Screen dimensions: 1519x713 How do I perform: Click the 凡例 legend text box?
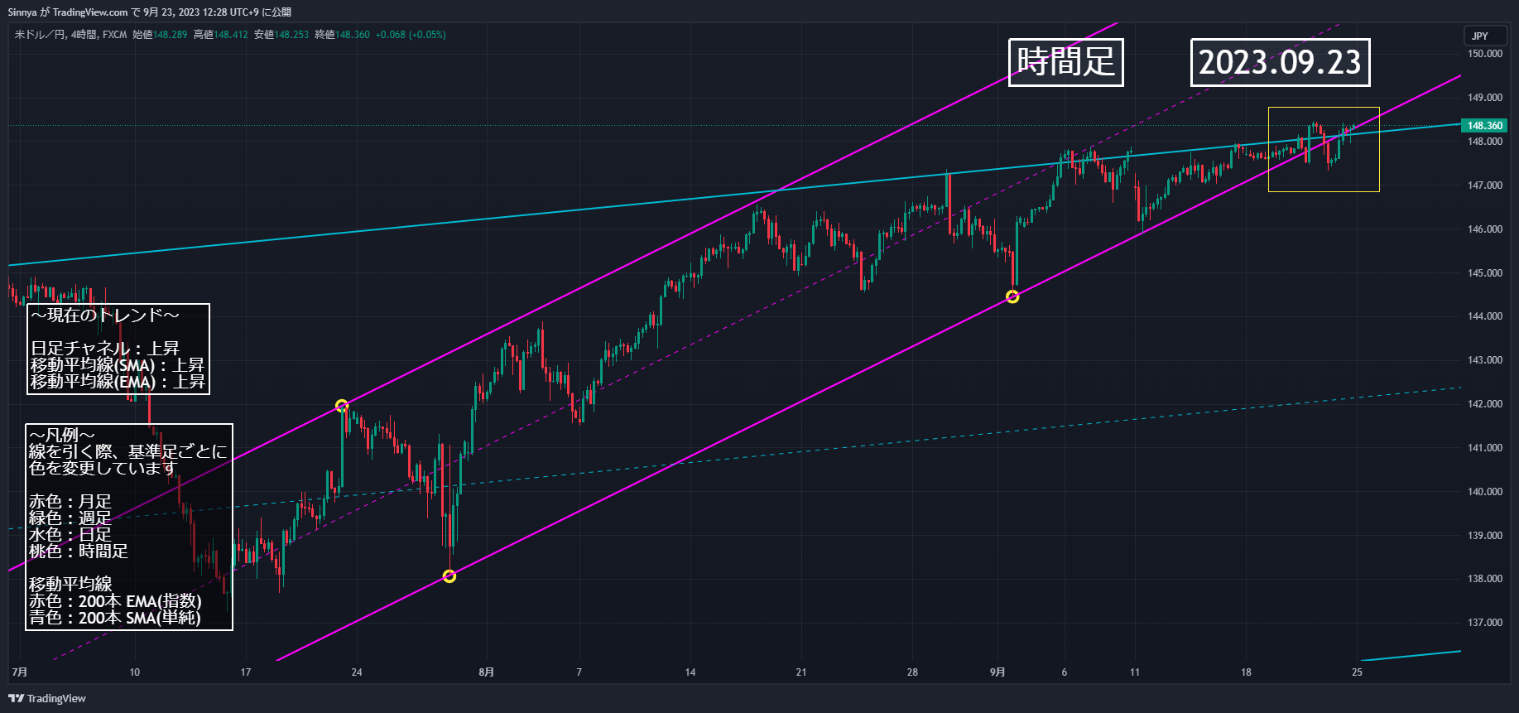[129, 527]
